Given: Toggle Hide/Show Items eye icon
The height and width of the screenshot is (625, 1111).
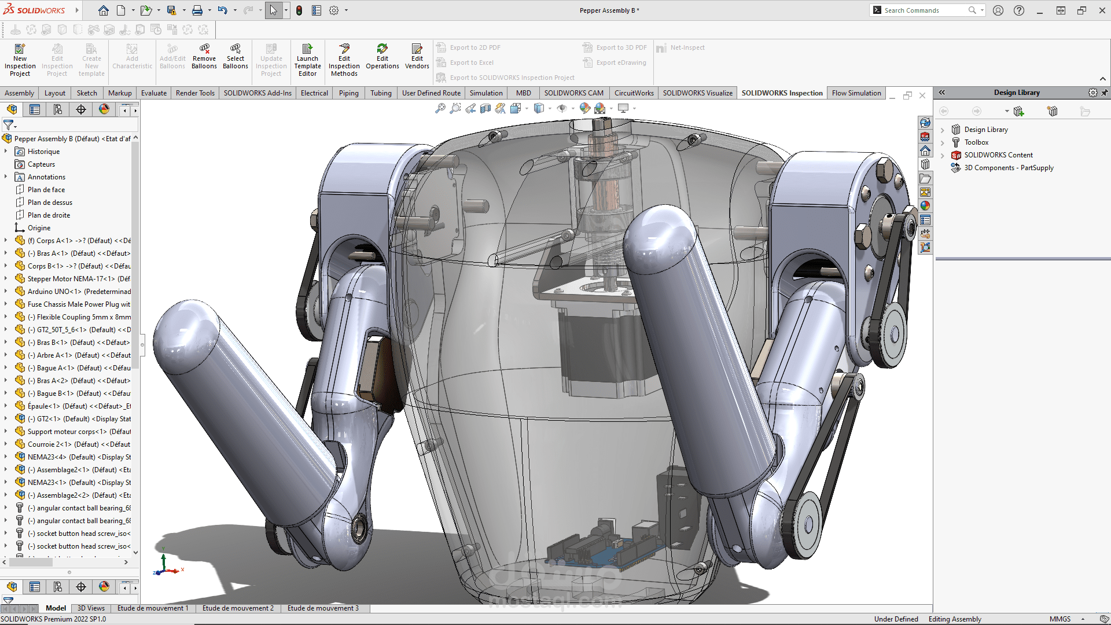Looking at the screenshot, I should (562, 108).
